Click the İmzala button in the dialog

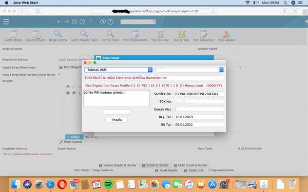117,119
